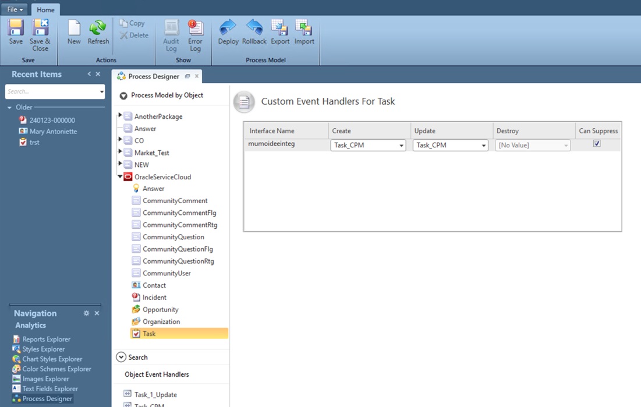Open Reports Explorer
The image size is (641, 407).
[x=42, y=339]
